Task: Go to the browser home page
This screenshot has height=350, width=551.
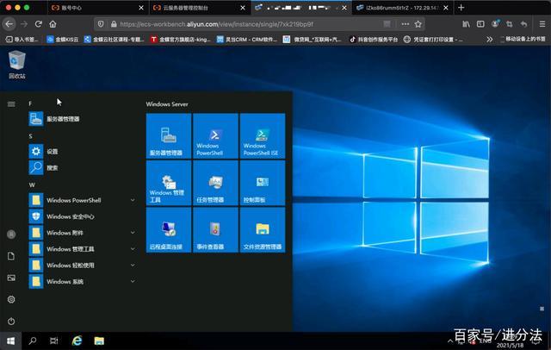Action: coord(53,24)
